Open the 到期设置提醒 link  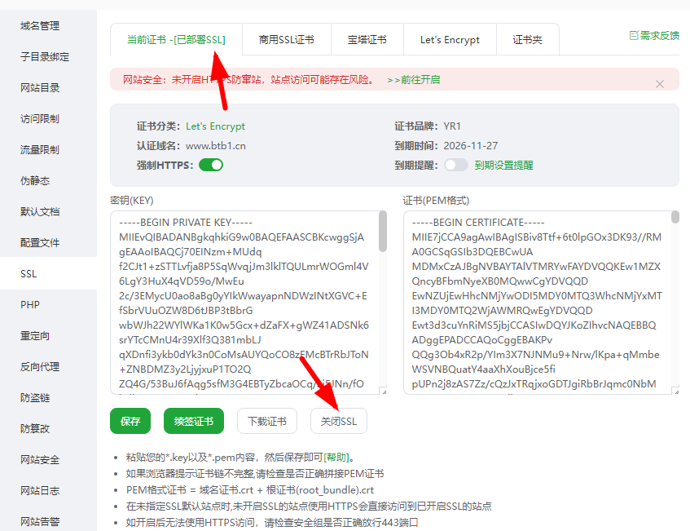504,166
